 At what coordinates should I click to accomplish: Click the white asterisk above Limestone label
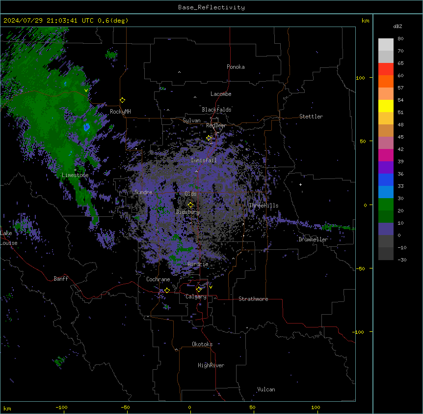click(x=75, y=170)
